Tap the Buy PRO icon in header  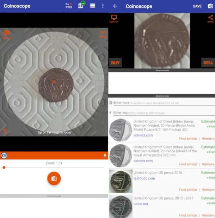pyautogui.click(x=69, y=6)
